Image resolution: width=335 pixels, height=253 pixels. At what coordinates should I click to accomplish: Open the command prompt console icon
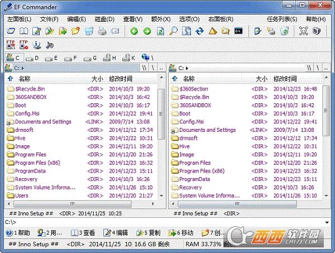(x=238, y=31)
